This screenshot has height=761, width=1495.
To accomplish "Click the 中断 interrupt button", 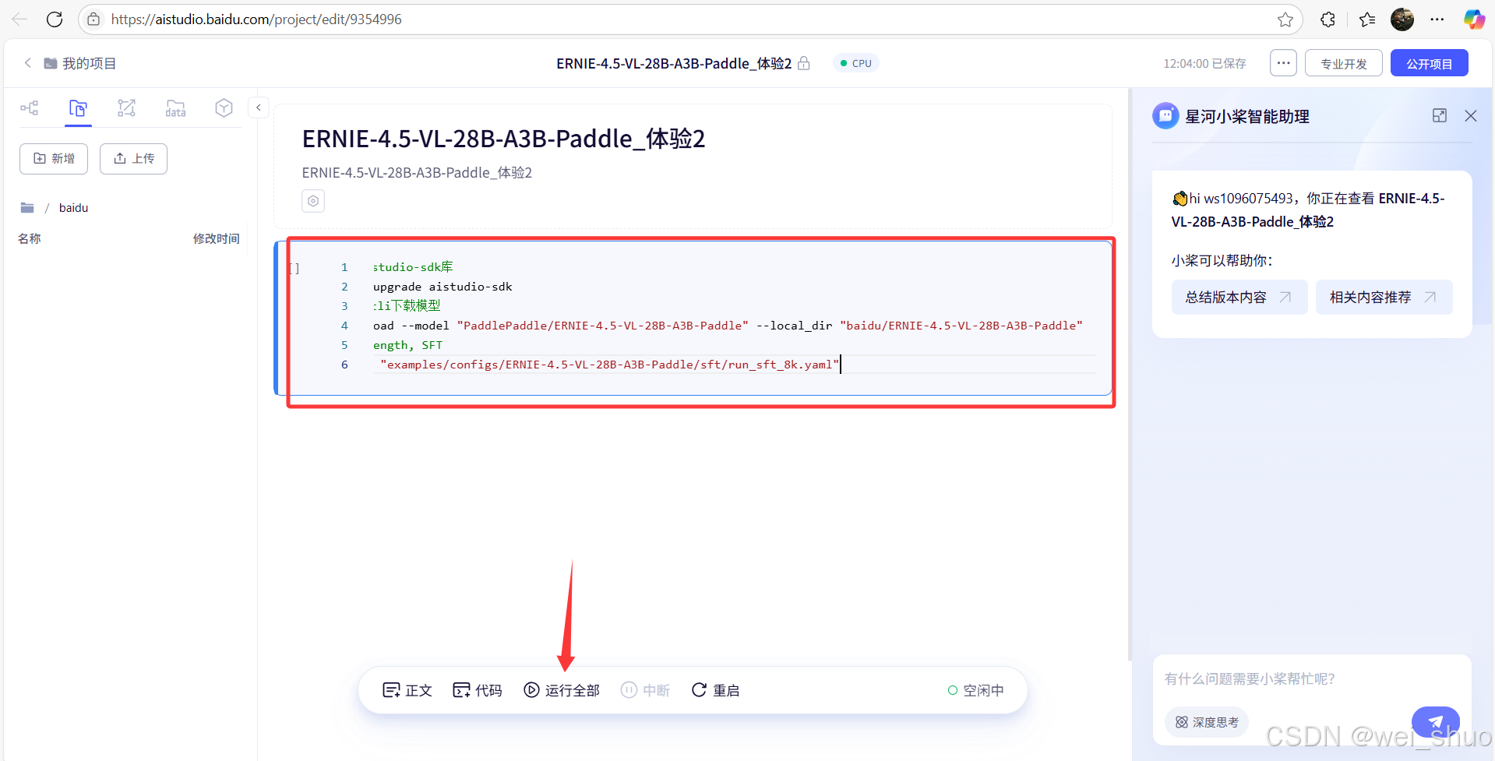I will tap(645, 690).
